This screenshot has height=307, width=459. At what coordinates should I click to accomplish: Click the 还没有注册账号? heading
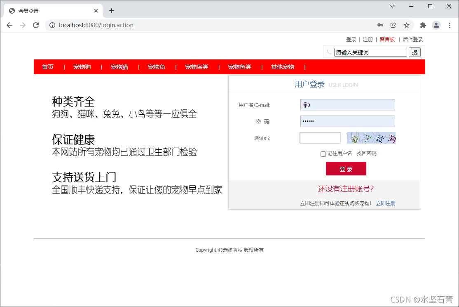coord(346,189)
